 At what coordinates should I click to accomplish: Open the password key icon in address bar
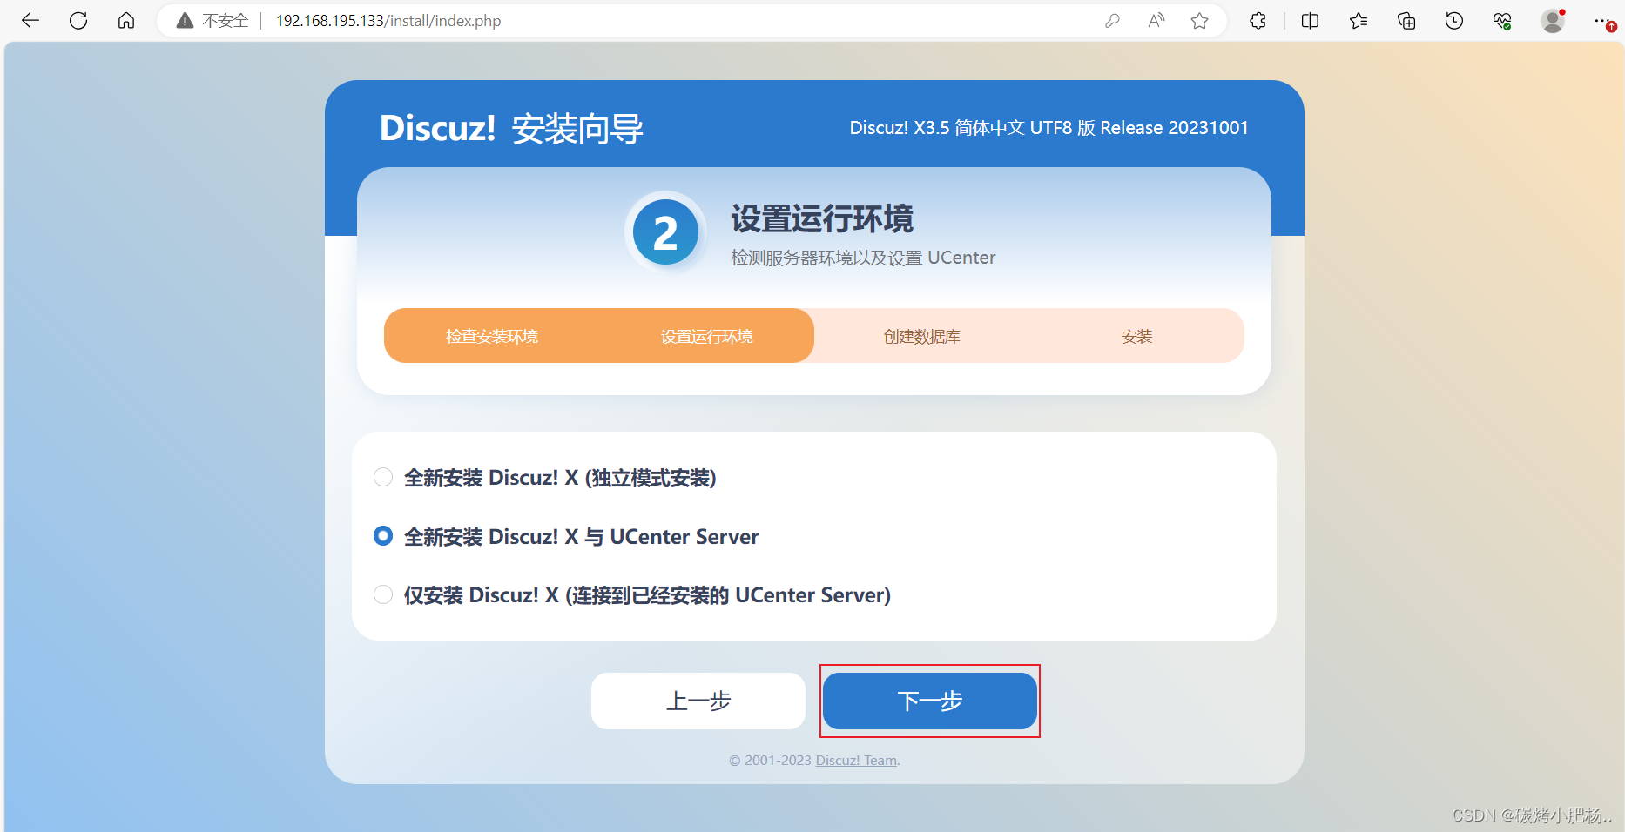pyautogui.click(x=1112, y=21)
